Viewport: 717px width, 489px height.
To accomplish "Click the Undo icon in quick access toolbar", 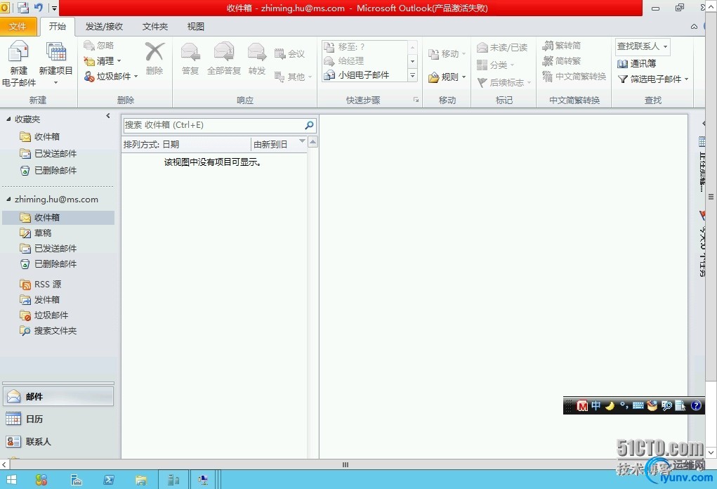I will tap(39, 7).
